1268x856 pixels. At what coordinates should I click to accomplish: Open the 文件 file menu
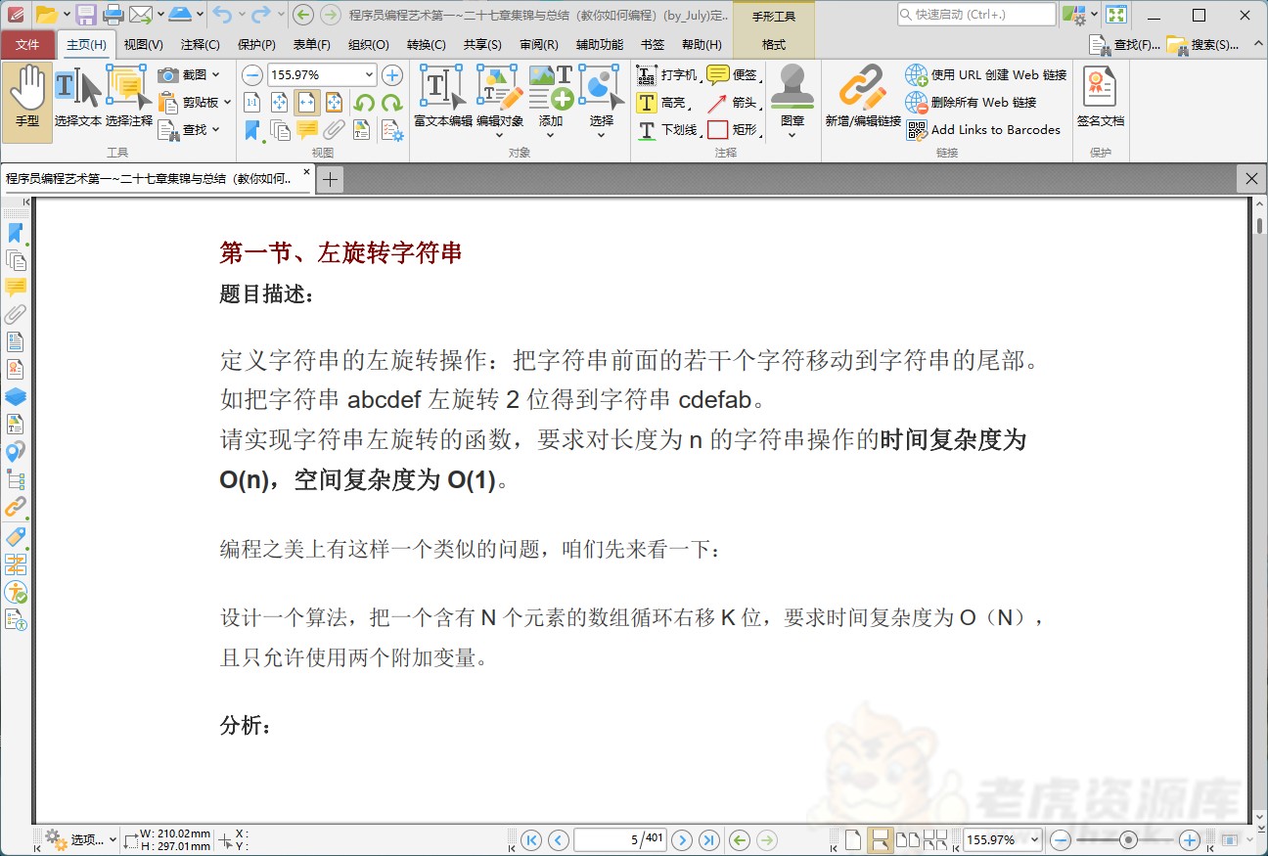[x=28, y=45]
